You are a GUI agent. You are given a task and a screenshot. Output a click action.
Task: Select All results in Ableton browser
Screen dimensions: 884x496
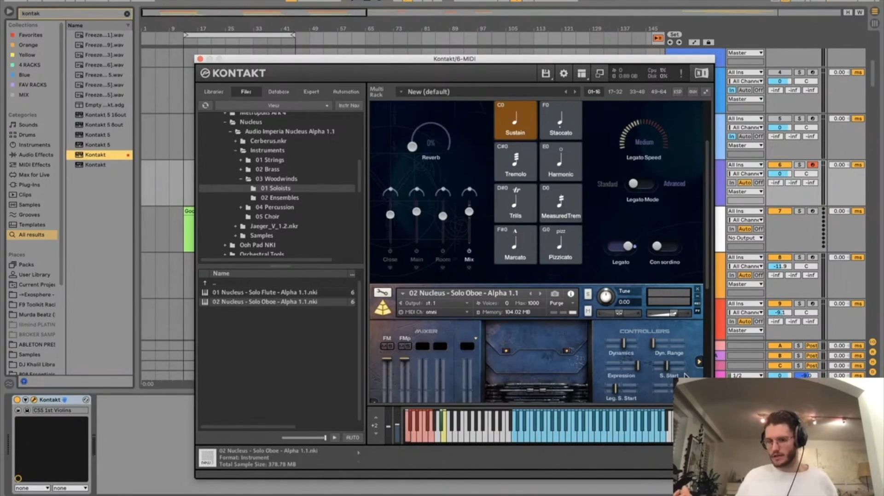[x=32, y=235]
